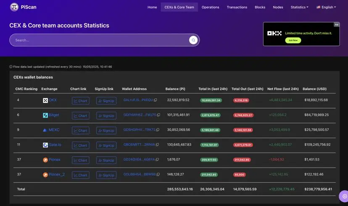Click the CMC Ranking column header
Screen dimensions: 348x206
click(26, 89)
